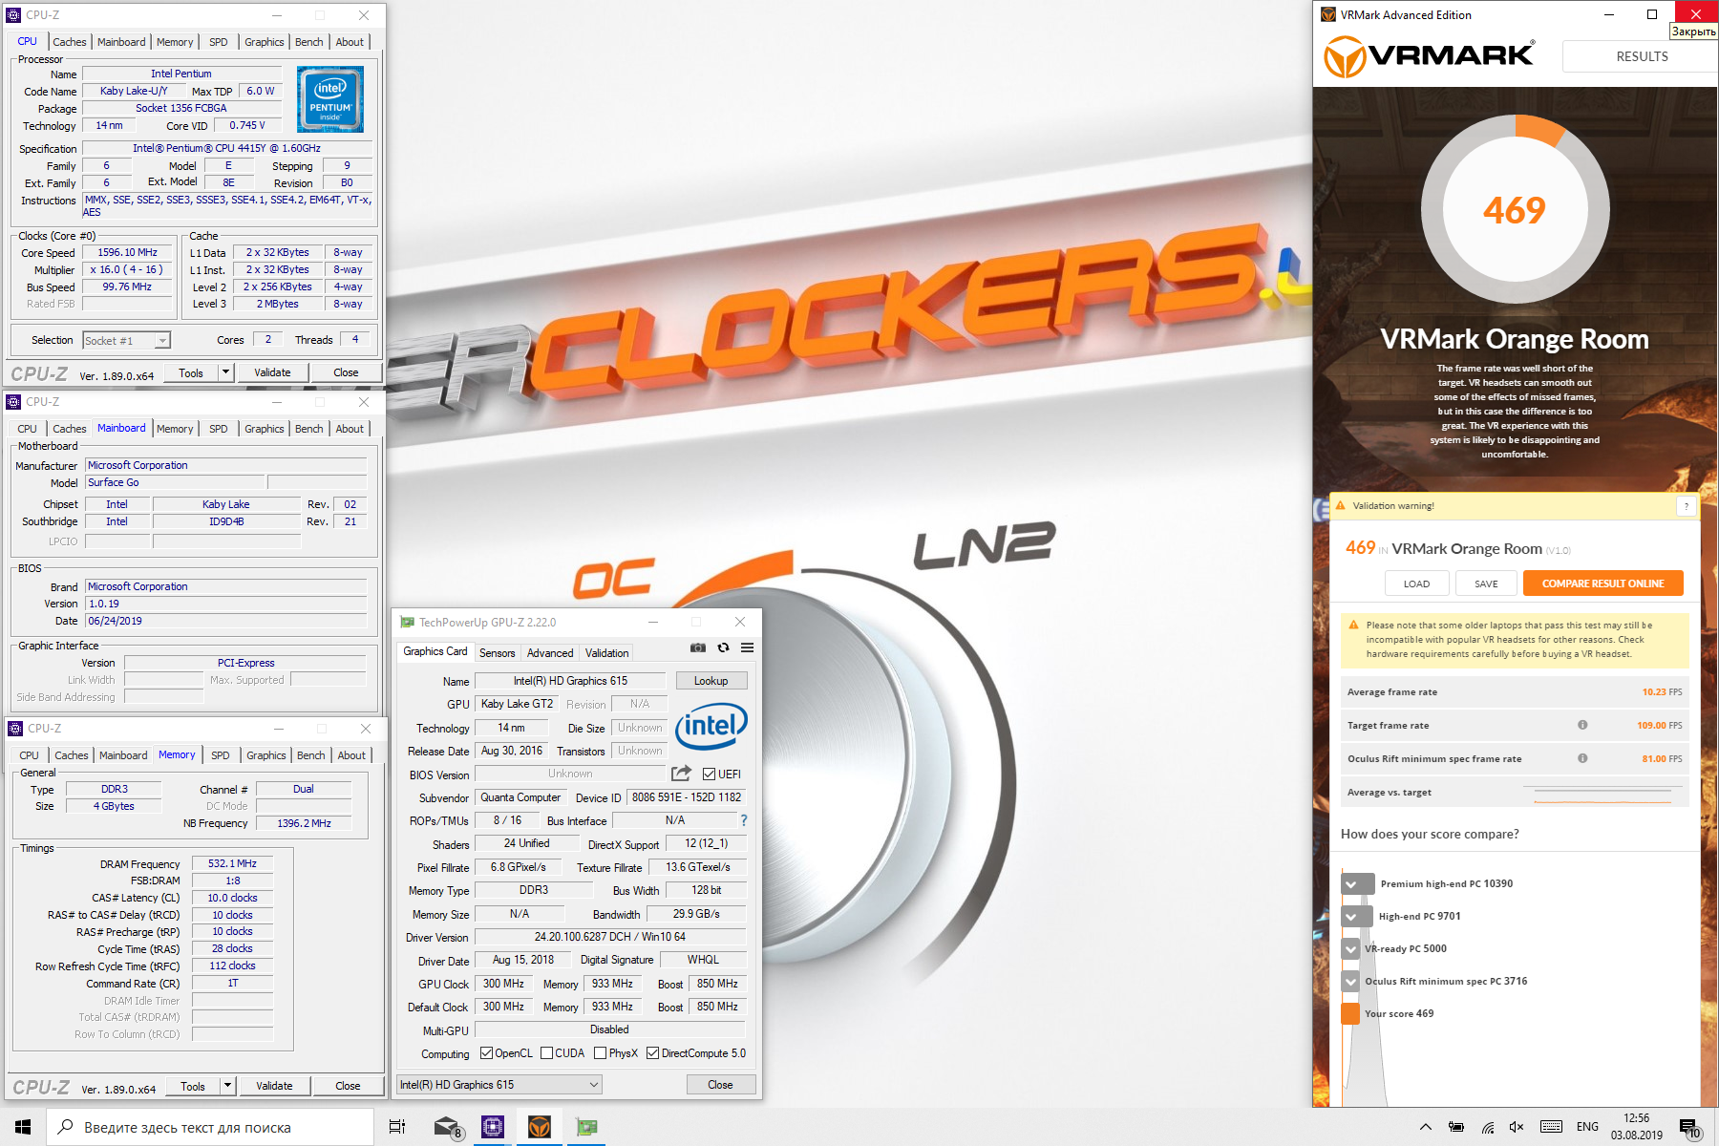The width and height of the screenshot is (1719, 1146).
Task: Click the BIOS Version 1.0.19 field
Action: [x=226, y=604]
